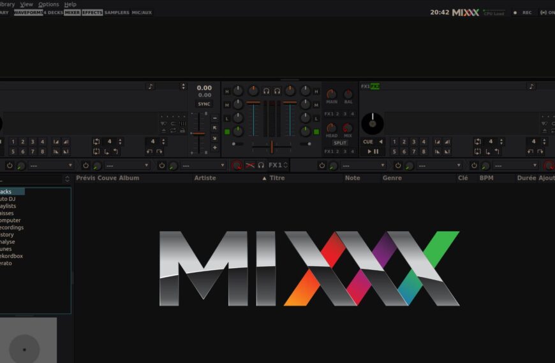Click left deck key musical note icon
The height and width of the screenshot is (363, 555).
[x=151, y=86]
